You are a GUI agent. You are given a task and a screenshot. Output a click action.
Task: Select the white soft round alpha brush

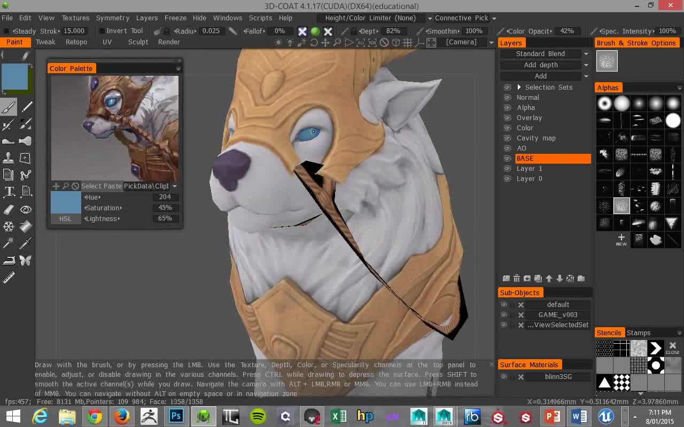coord(621,104)
